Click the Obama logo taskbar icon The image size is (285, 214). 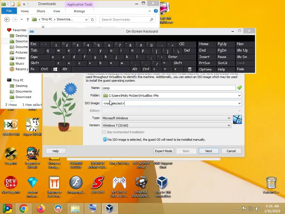pyautogui.click(x=58, y=208)
